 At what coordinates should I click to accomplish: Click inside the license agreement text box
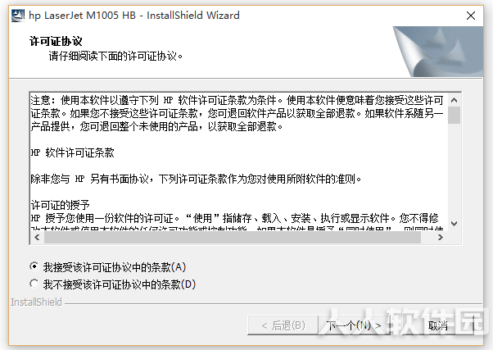coord(239,162)
